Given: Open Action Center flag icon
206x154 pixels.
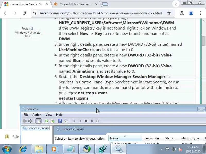Looking at the screenshot, I should [x=167, y=149].
